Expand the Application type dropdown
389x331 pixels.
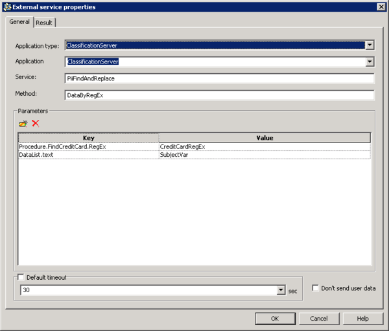pyautogui.click(x=370, y=45)
